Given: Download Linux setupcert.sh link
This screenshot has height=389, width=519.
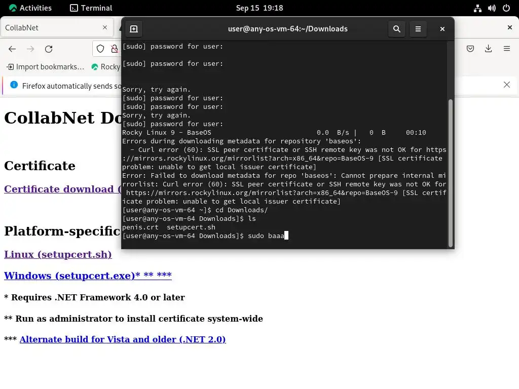Looking at the screenshot, I should point(58,254).
